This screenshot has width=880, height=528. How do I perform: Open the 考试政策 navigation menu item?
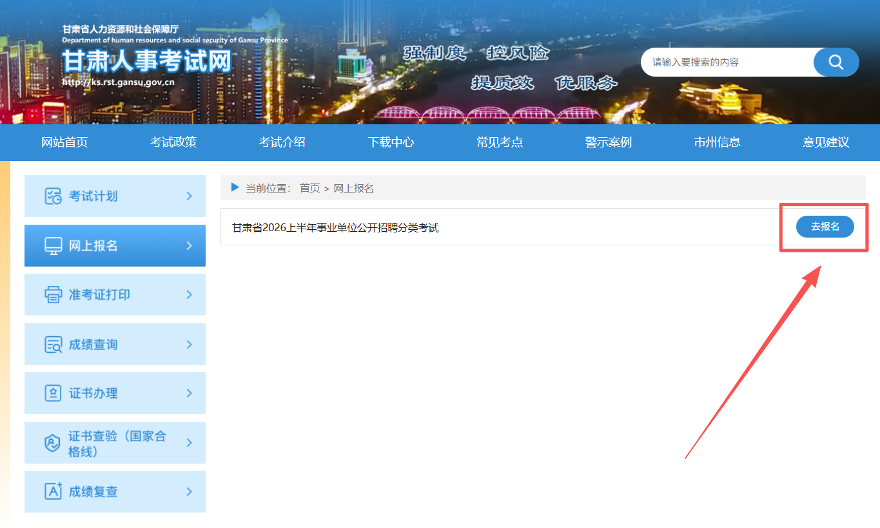click(x=173, y=142)
